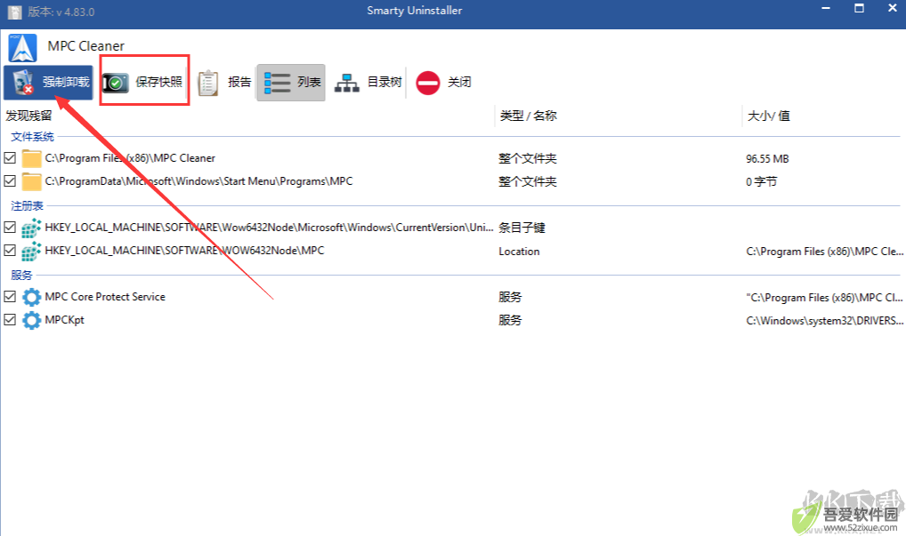
Task: Click registry icon of WOW6432Node\MPC key
Action: click(x=31, y=251)
